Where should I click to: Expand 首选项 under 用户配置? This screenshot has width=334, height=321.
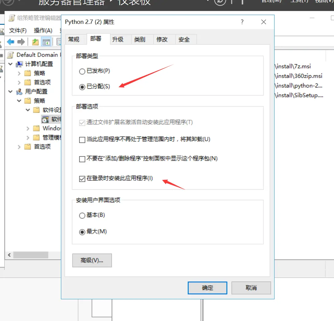[x=19, y=147]
